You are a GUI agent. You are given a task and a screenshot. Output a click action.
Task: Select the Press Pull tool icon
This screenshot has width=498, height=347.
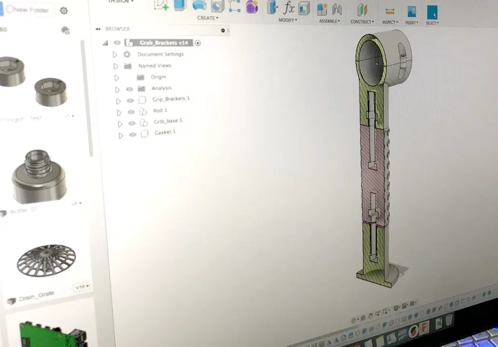[x=272, y=7]
